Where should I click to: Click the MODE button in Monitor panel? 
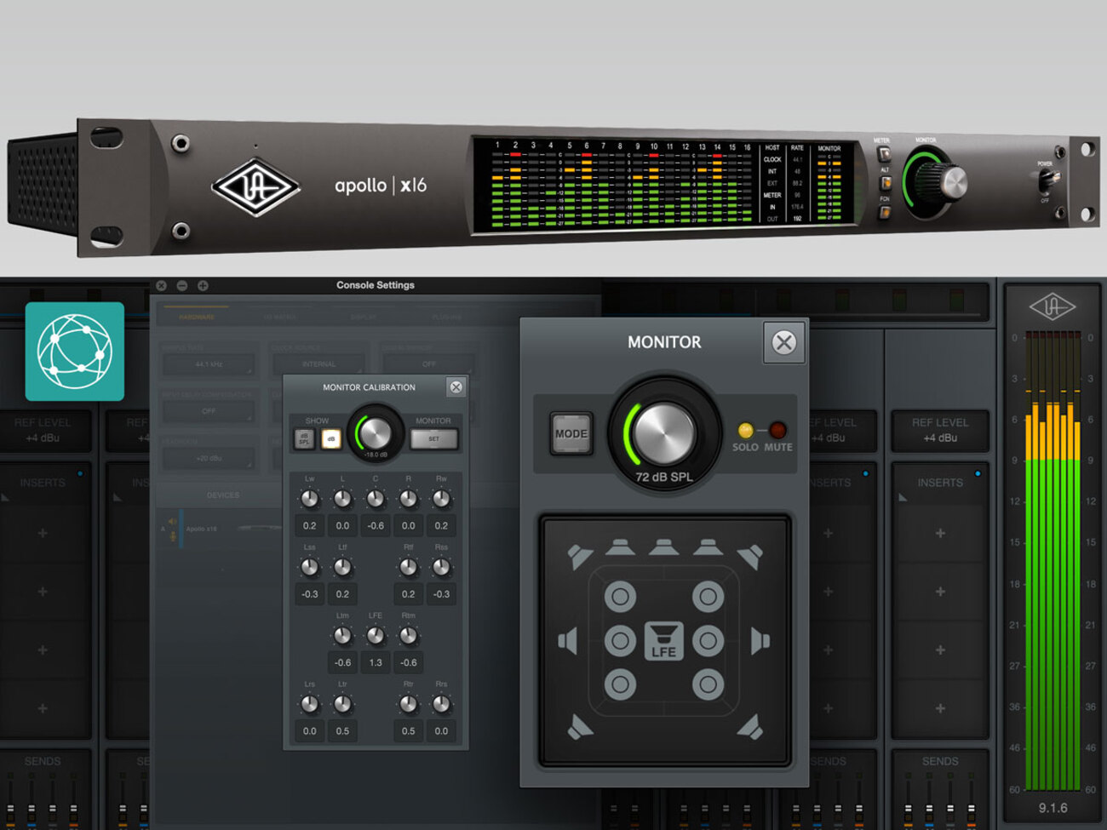pyautogui.click(x=571, y=433)
